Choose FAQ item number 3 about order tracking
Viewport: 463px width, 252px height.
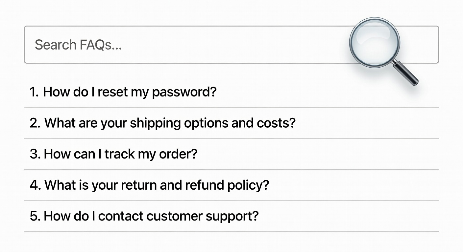113,154
